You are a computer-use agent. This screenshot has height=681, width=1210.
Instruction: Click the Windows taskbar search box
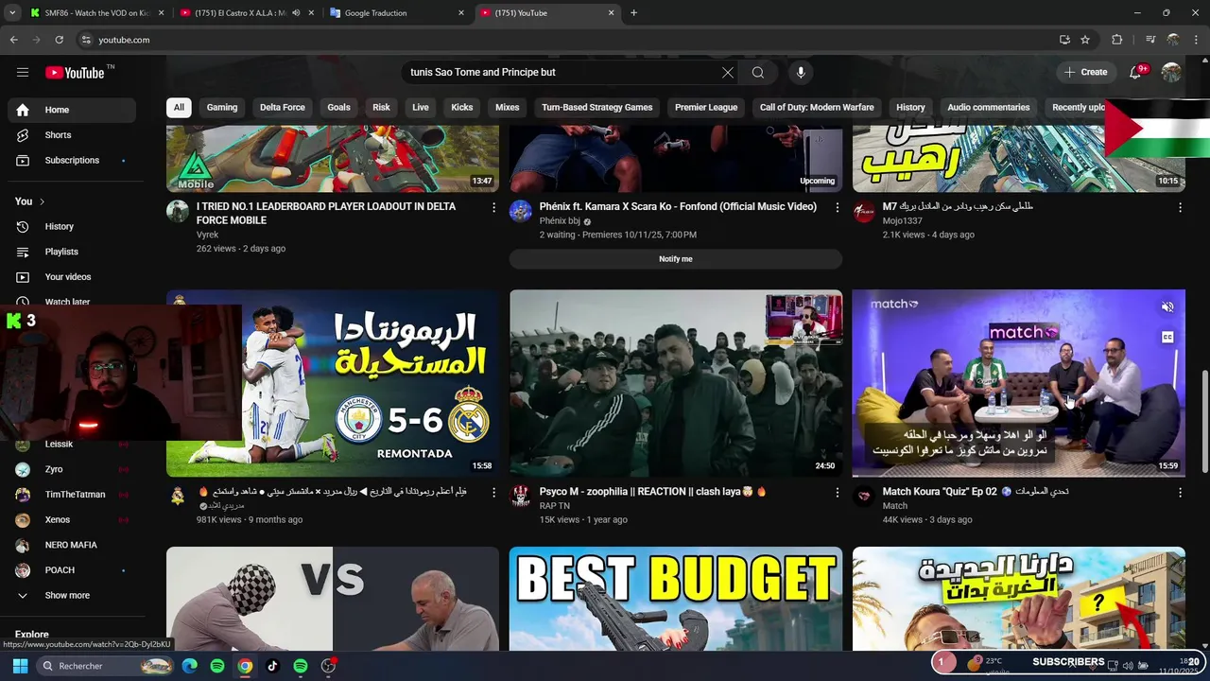coord(106,666)
